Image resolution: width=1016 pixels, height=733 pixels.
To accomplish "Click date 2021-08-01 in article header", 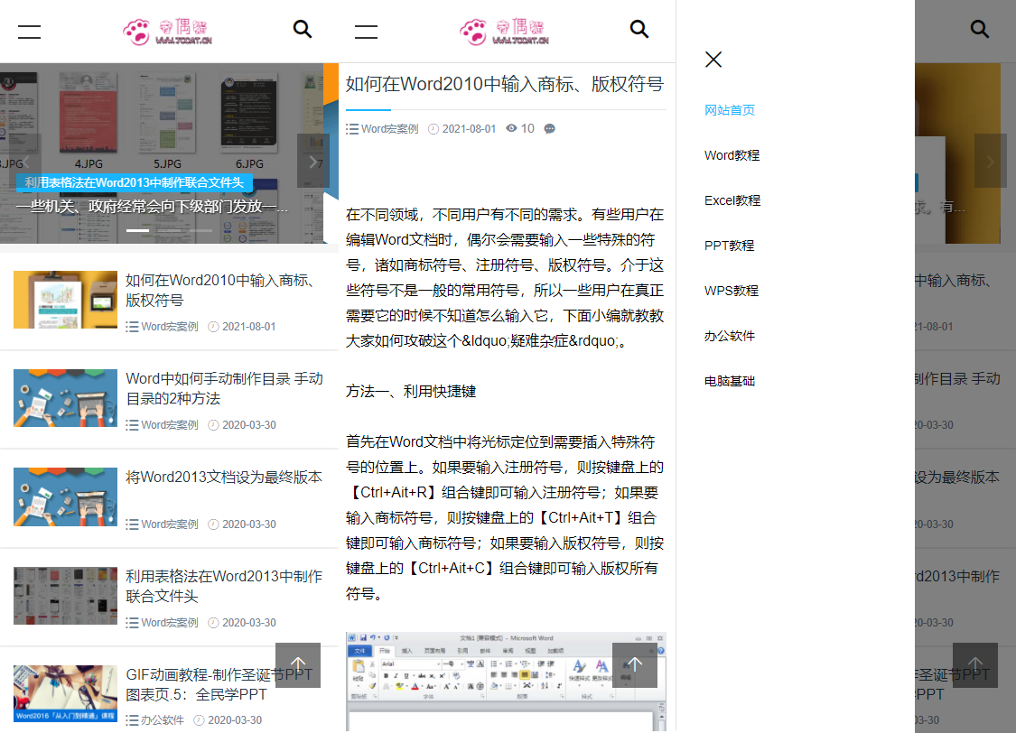I will (x=469, y=129).
